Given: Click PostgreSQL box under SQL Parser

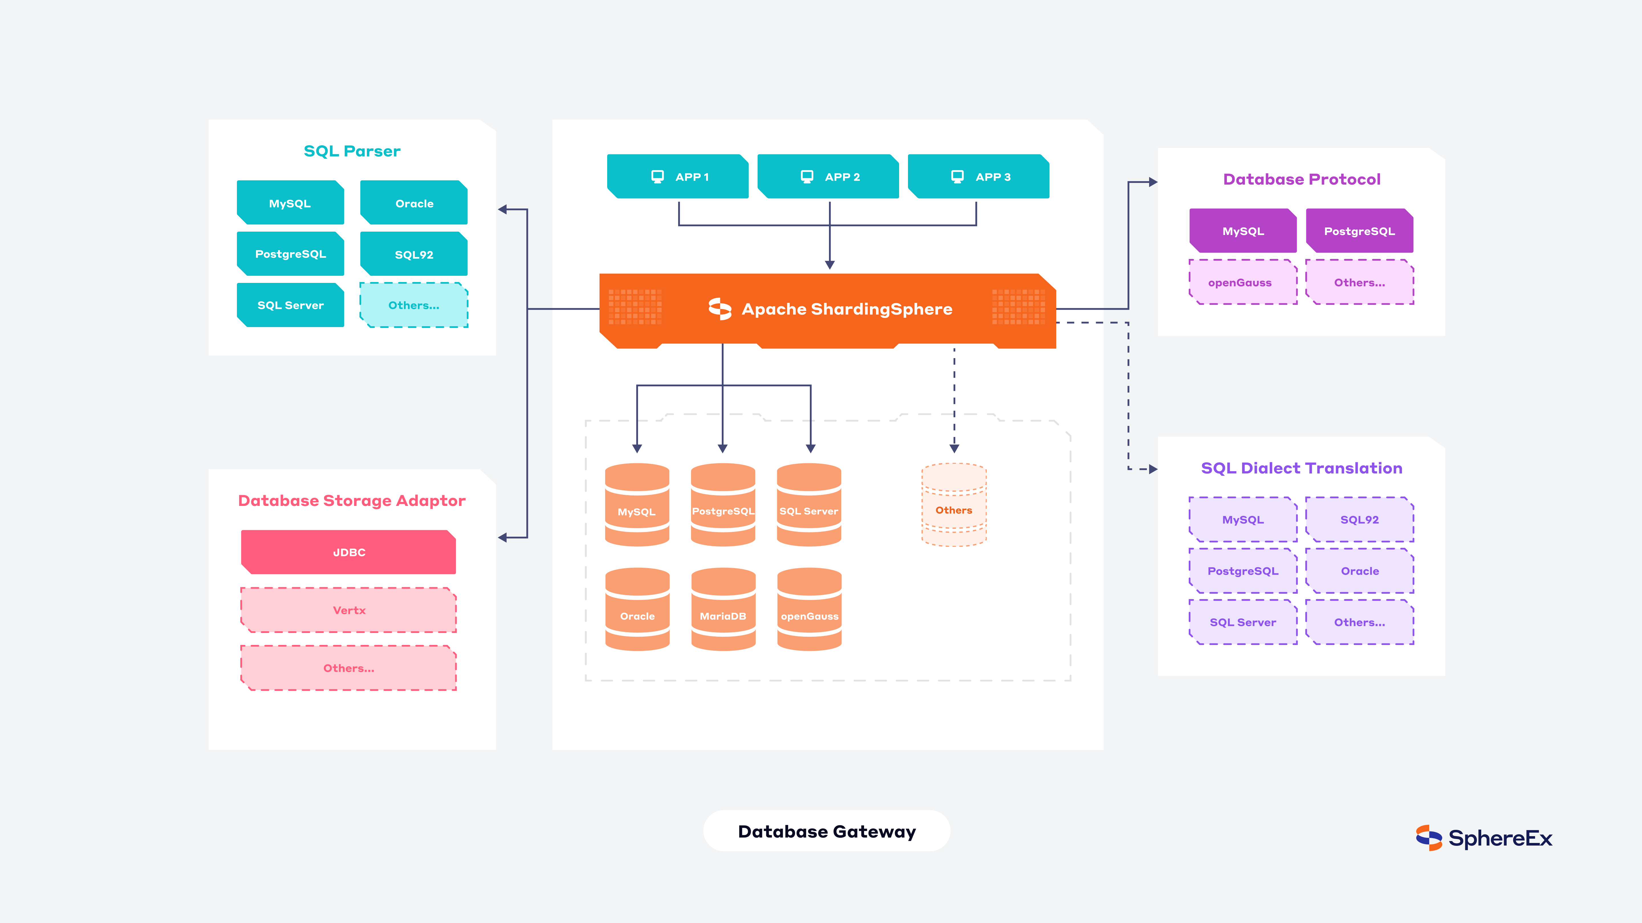Looking at the screenshot, I should coord(291,254).
